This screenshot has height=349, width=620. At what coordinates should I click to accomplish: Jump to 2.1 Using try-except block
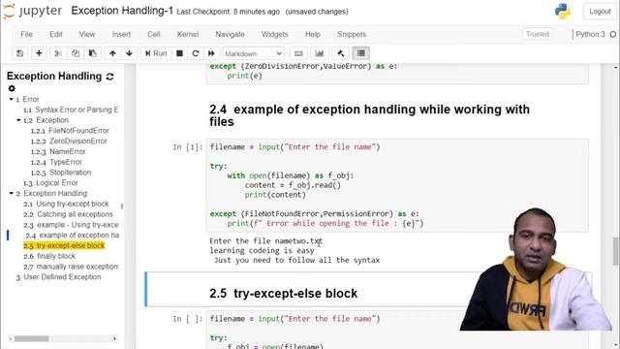tap(66, 205)
